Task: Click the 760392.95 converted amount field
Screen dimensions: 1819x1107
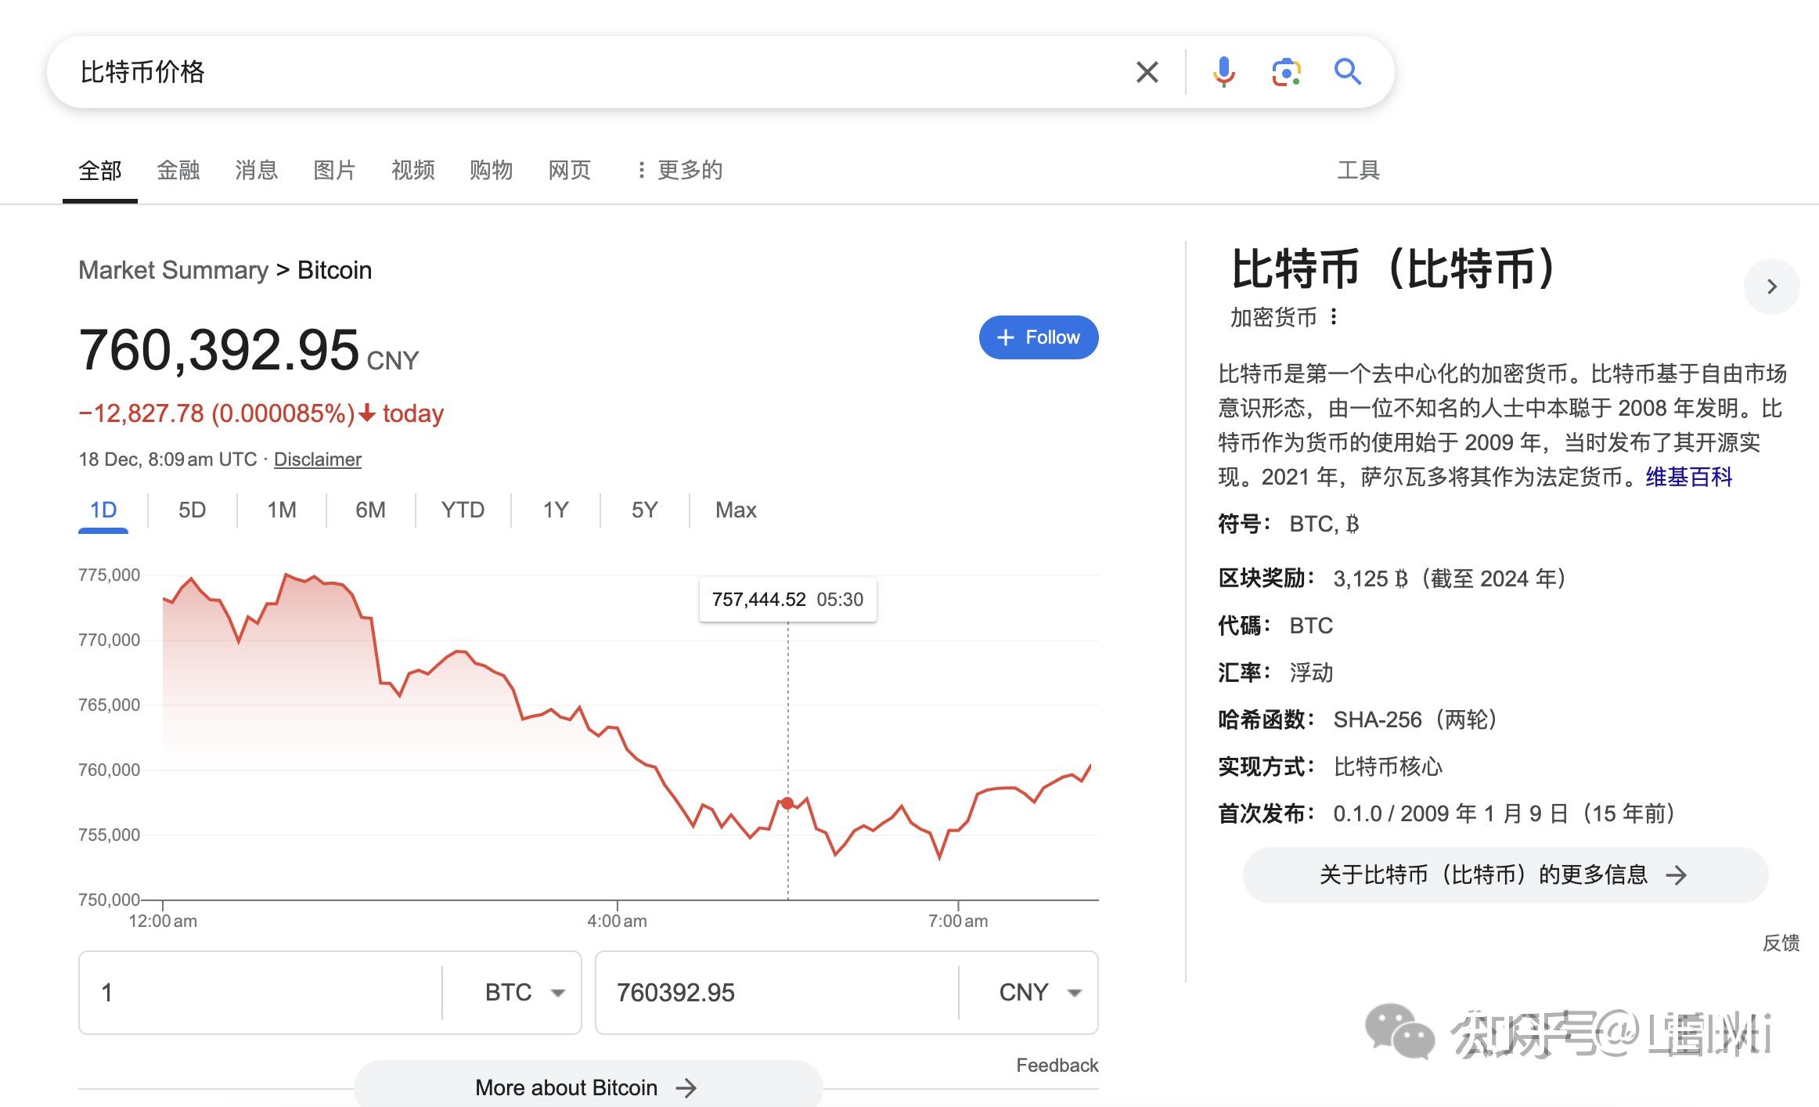Action: [777, 993]
